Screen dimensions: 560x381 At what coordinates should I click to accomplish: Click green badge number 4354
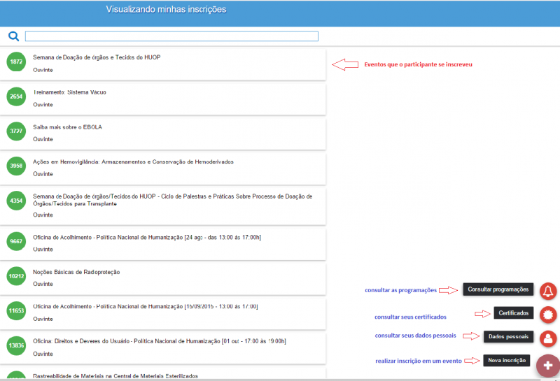16,201
